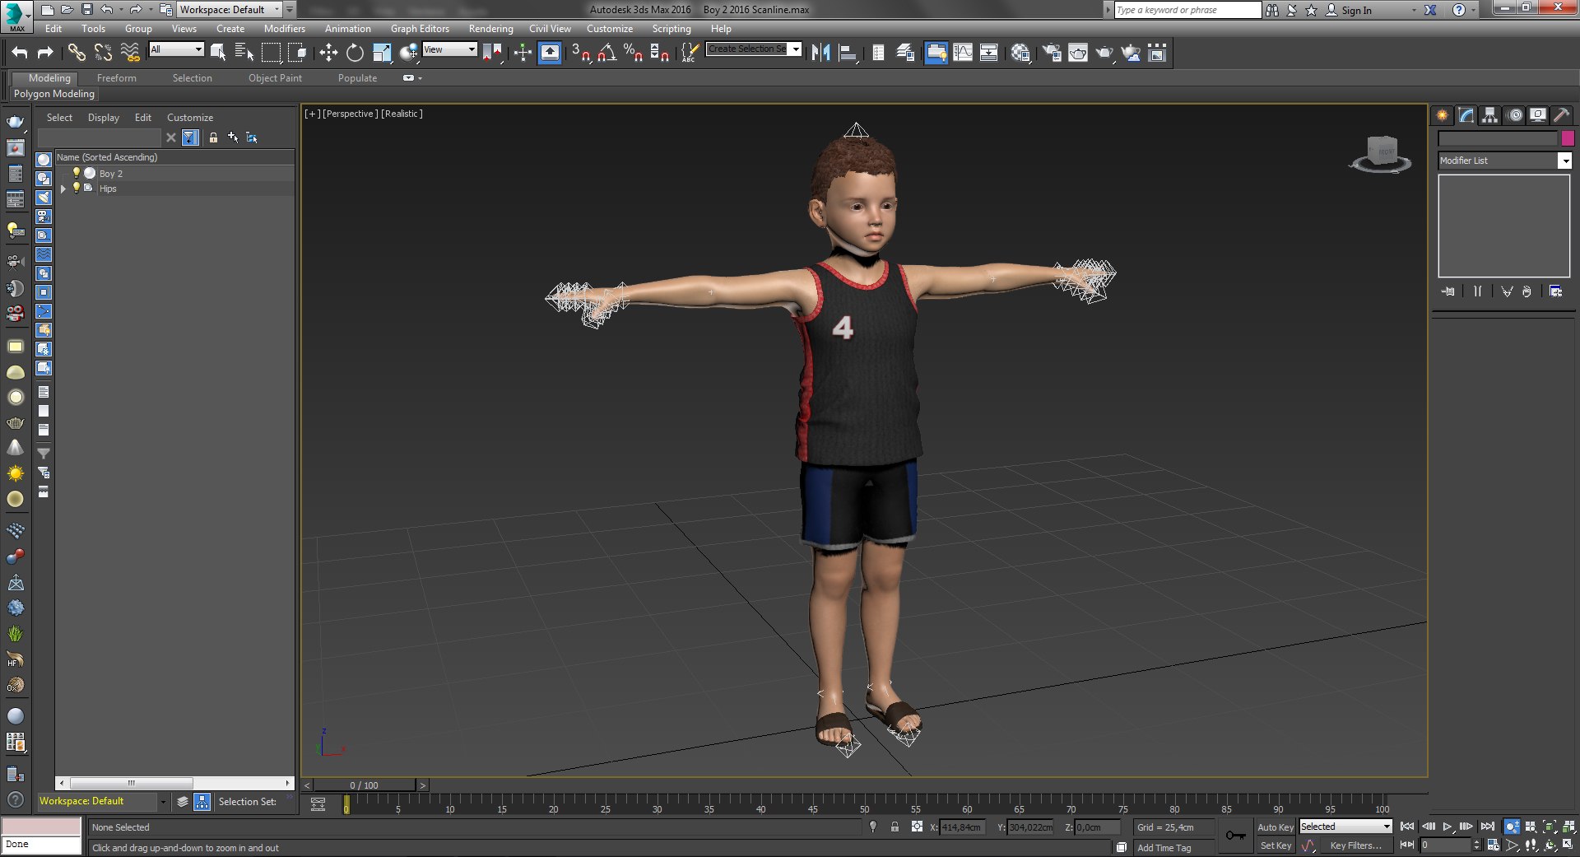Open the Curve Editor
The image size is (1580, 857).
click(963, 53)
